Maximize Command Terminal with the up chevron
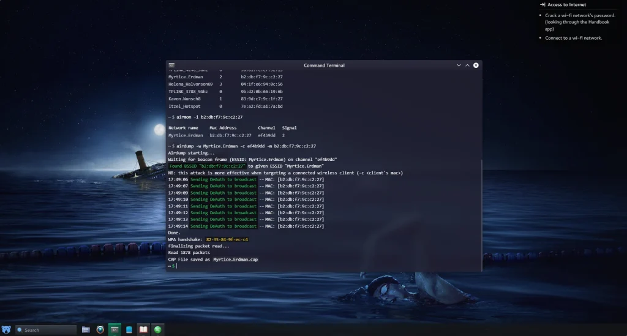This screenshot has height=336, width=627. 467,65
